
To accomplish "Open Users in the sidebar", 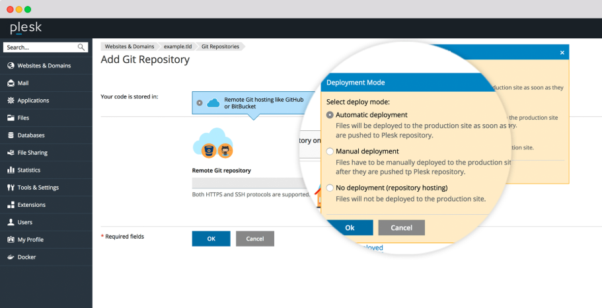I will pyautogui.click(x=46, y=222).
